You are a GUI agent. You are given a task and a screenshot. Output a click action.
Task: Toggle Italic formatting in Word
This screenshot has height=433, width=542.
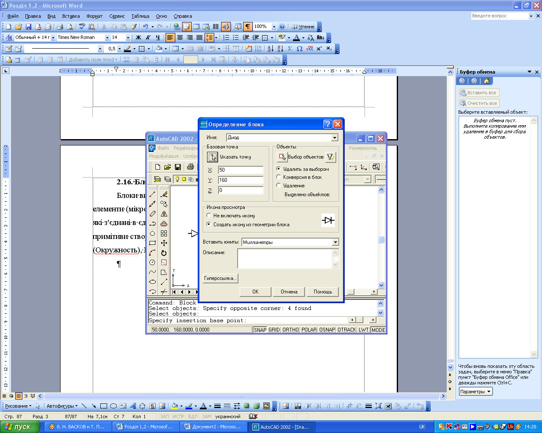pos(148,38)
